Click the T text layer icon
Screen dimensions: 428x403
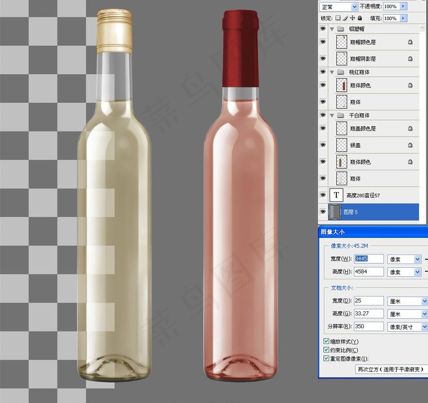click(x=336, y=195)
